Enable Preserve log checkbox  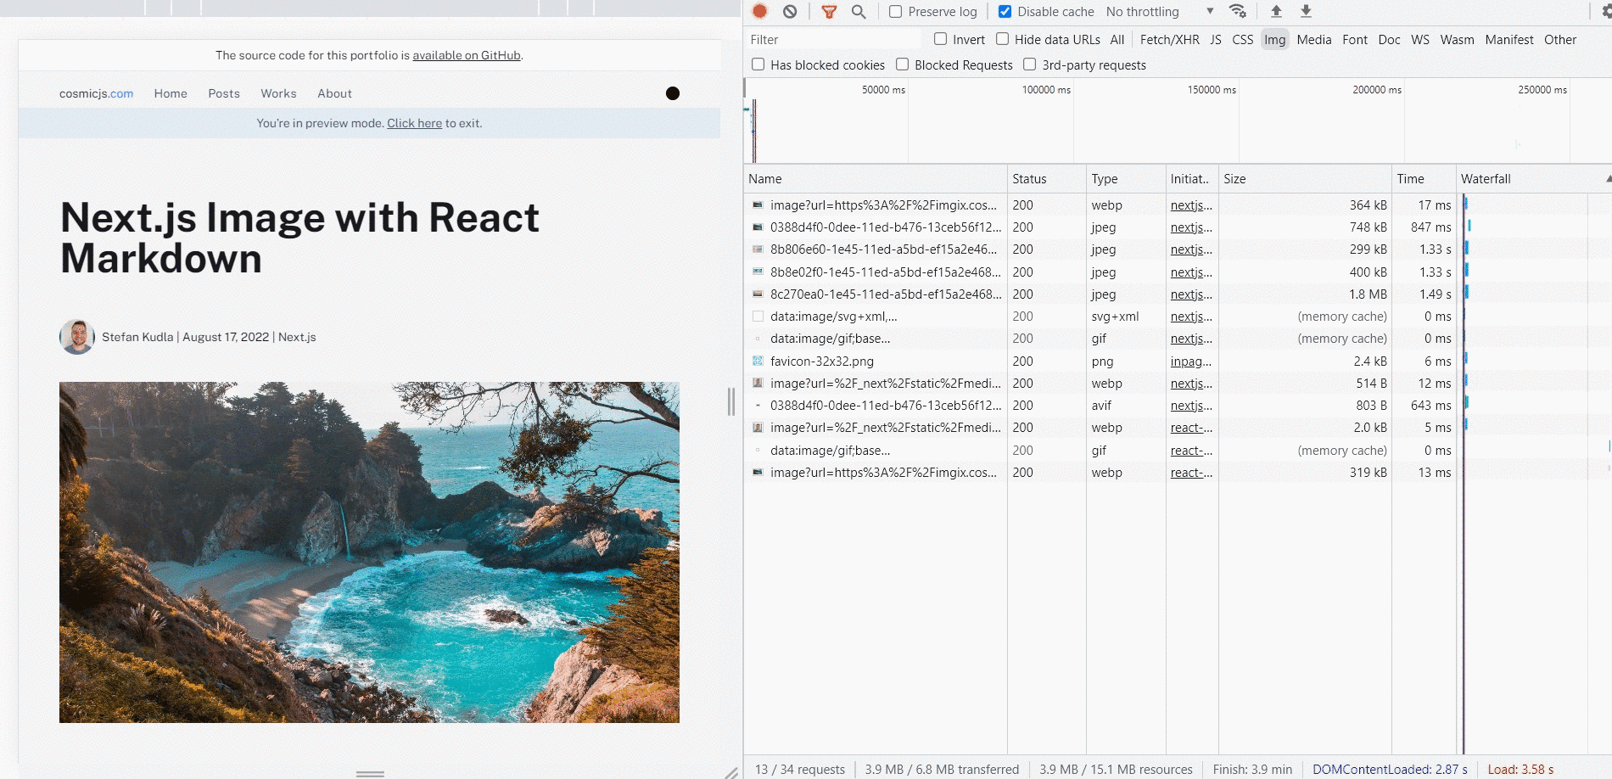pos(895,12)
